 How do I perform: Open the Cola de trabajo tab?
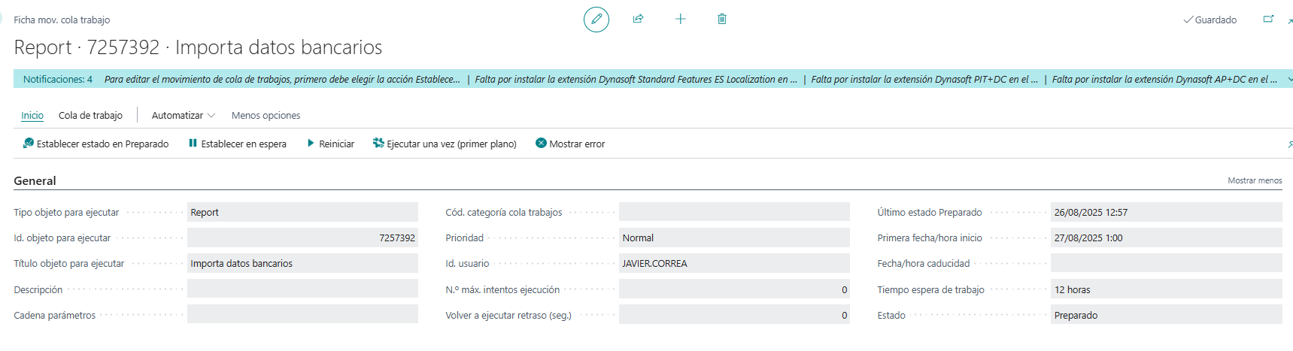click(x=90, y=116)
